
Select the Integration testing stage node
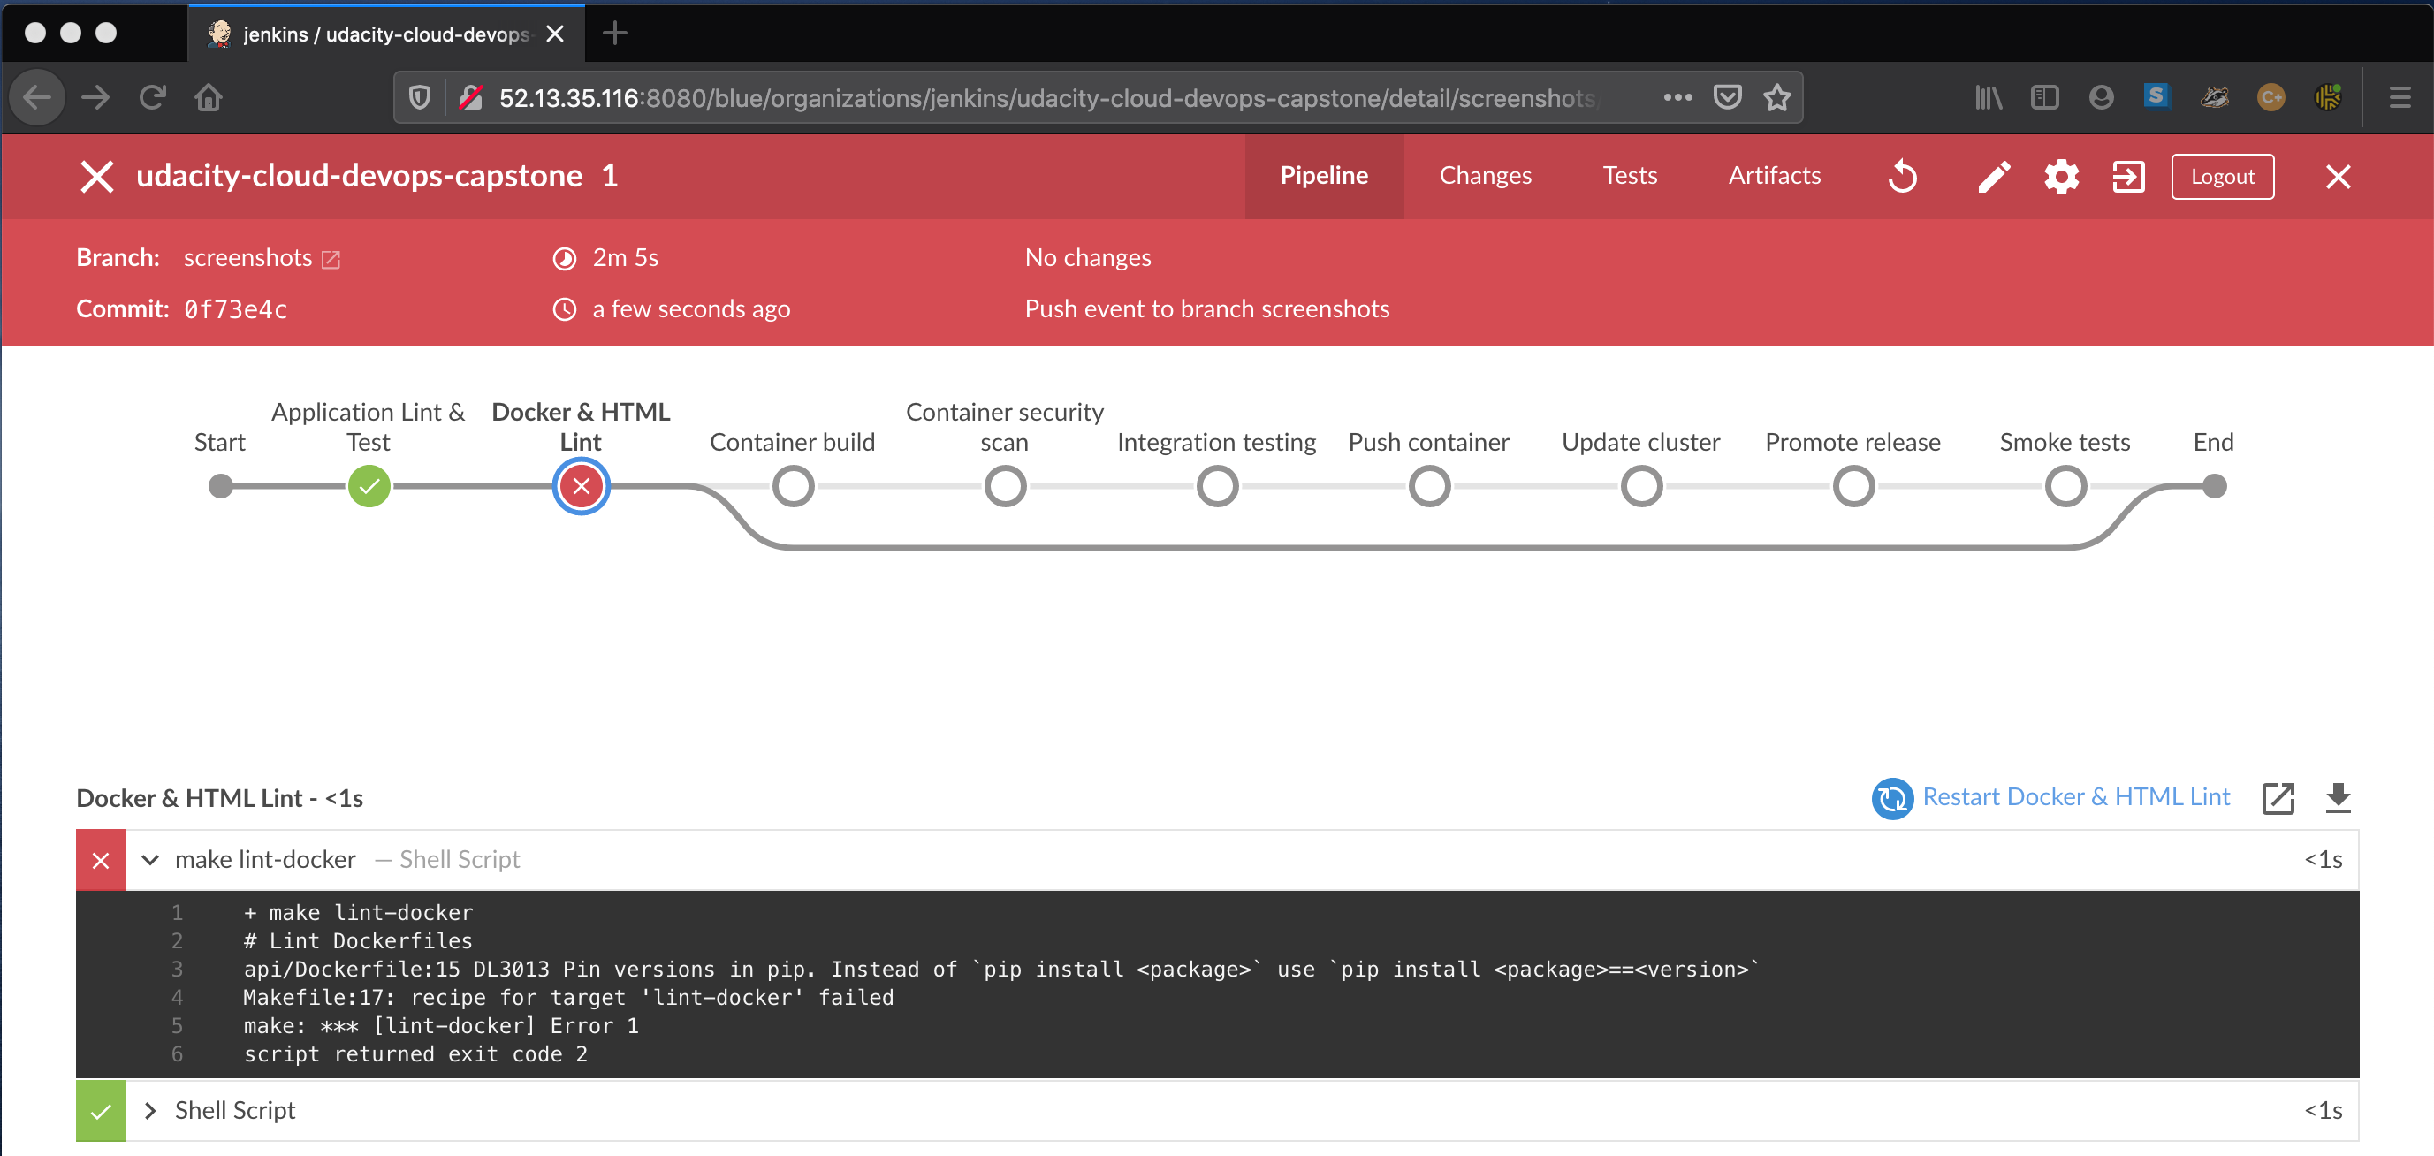point(1217,487)
